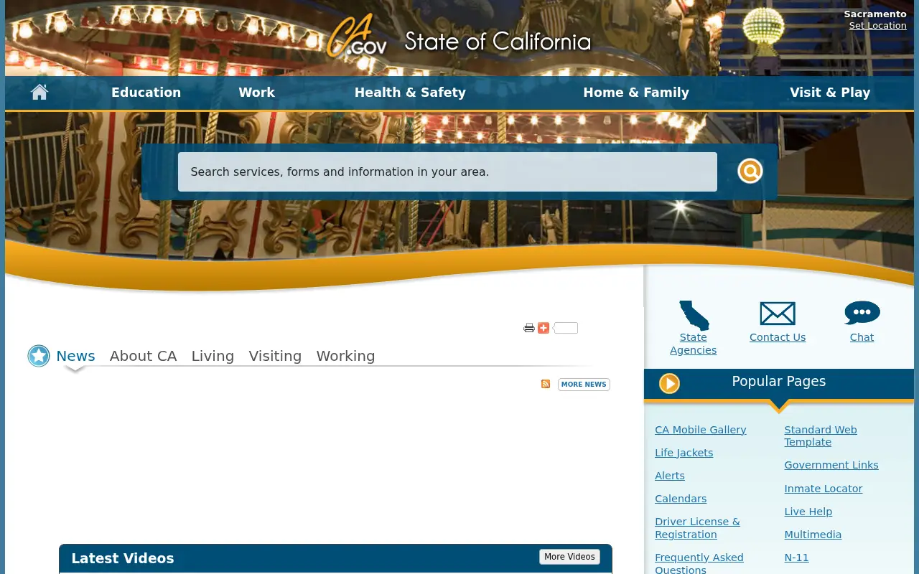Click the Popular Pages play arrow icon
The height and width of the screenshot is (574, 919).
[669, 384]
